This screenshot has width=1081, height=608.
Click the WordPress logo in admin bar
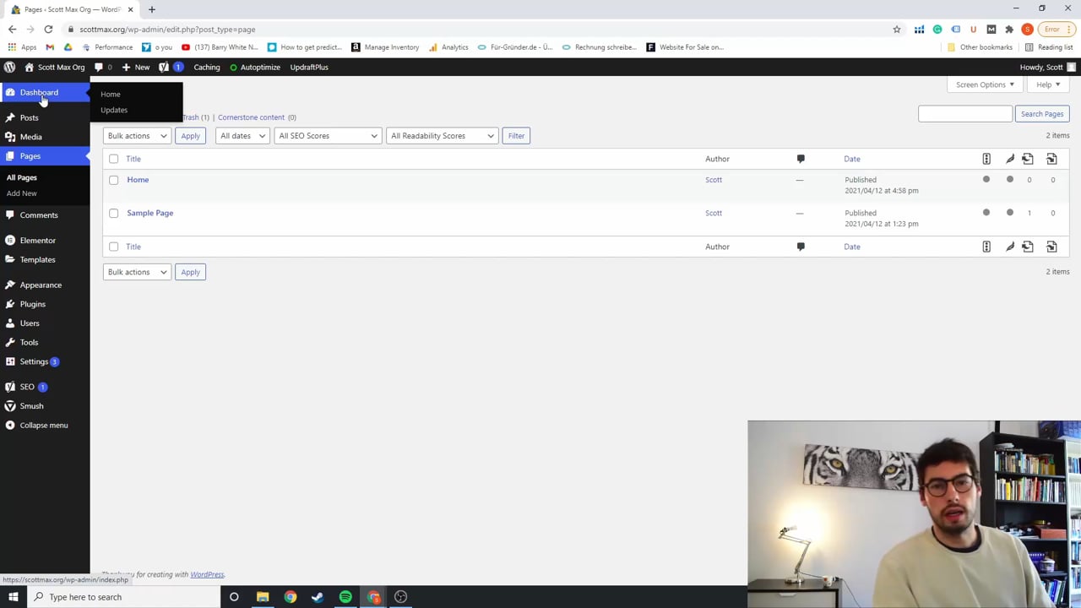point(9,67)
